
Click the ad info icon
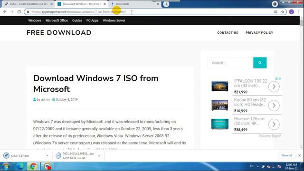pyautogui.click(x=276, y=78)
